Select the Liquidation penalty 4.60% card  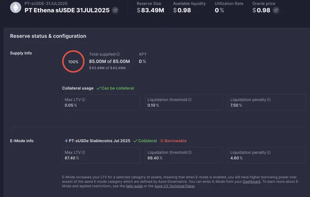[x=267, y=155]
